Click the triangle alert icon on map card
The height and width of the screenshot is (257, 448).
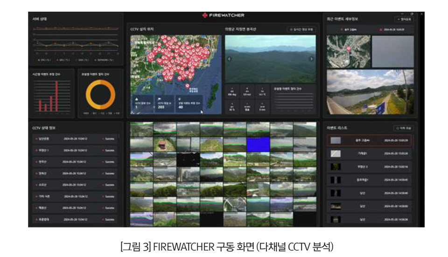click(136, 98)
